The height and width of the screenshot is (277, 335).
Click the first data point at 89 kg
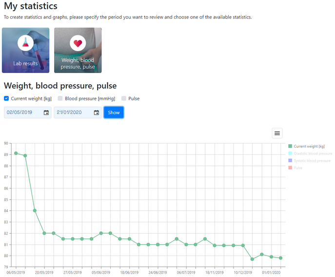(x=16, y=153)
